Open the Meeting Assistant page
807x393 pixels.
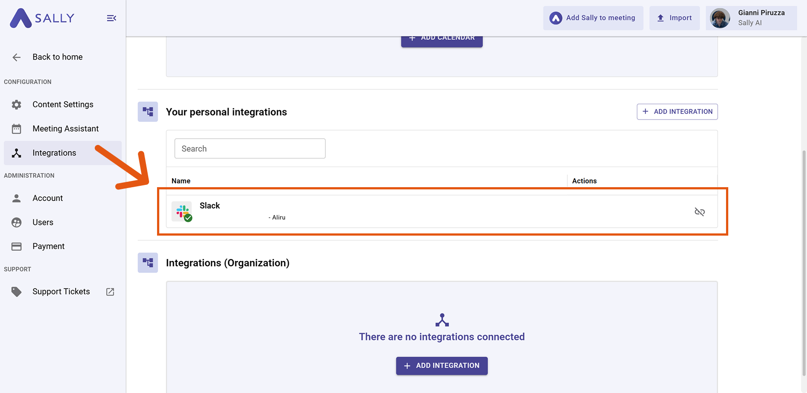(x=65, y=129)
